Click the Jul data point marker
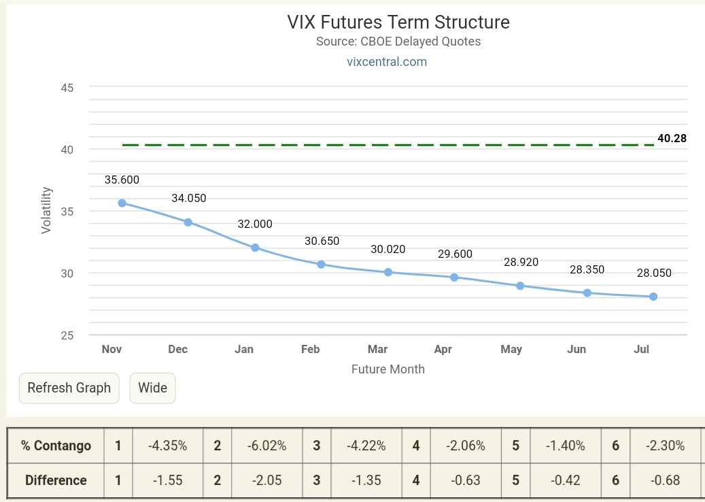The height and width of the screenshot is (502, 705). pyautogui.click(x=653, y=297)
